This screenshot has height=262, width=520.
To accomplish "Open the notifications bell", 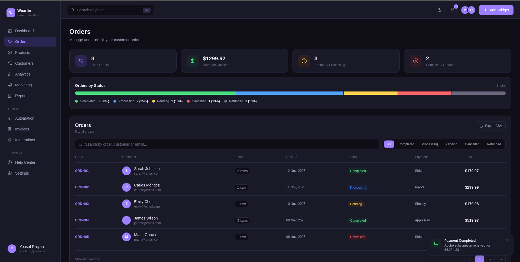I will (x=452, y=10).
